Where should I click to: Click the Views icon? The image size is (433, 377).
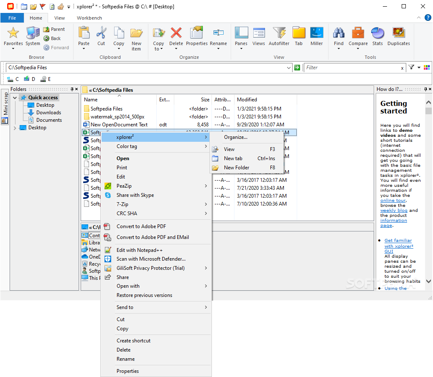(x=259, y=33)
